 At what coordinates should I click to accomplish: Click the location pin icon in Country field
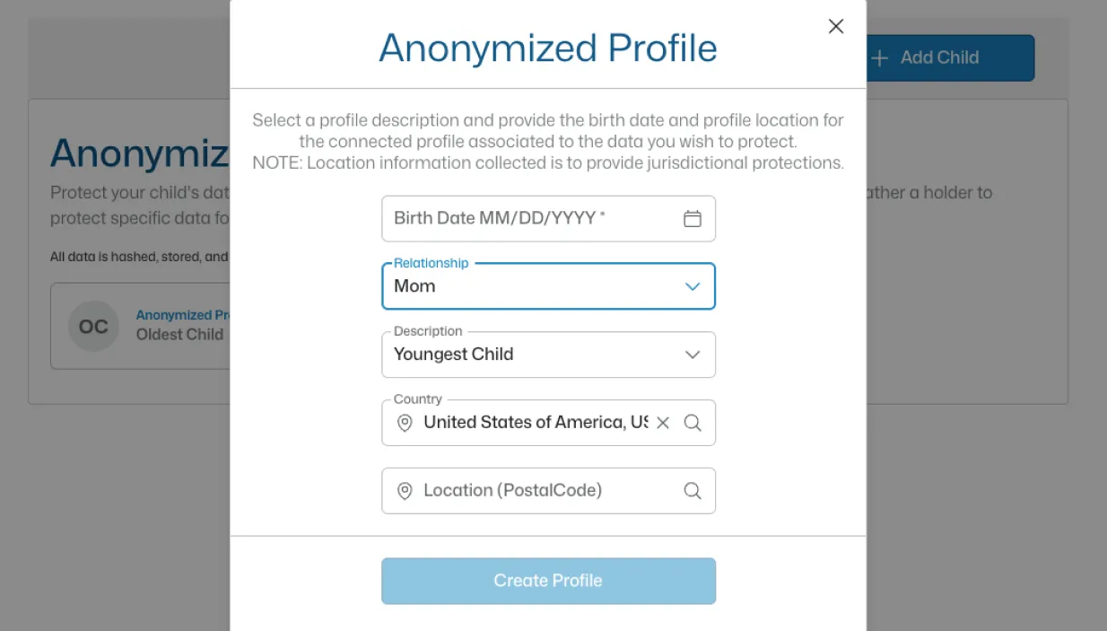pyautogui.click(x=404, y=422)
